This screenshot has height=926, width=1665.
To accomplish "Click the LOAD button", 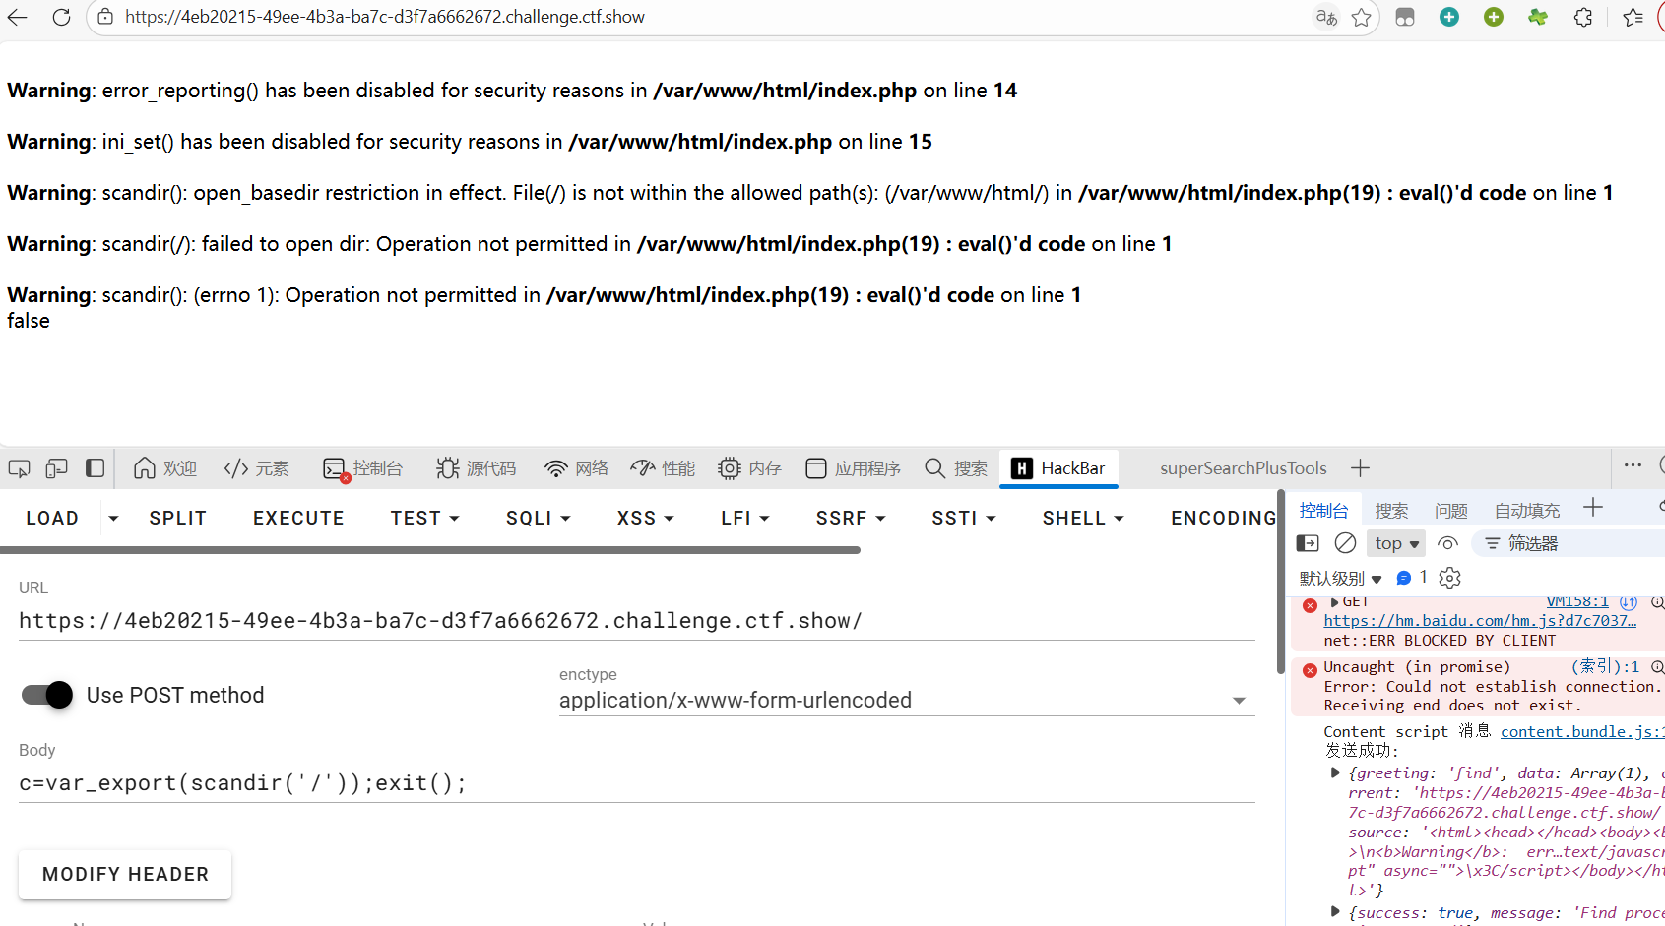I will [52, 518].
